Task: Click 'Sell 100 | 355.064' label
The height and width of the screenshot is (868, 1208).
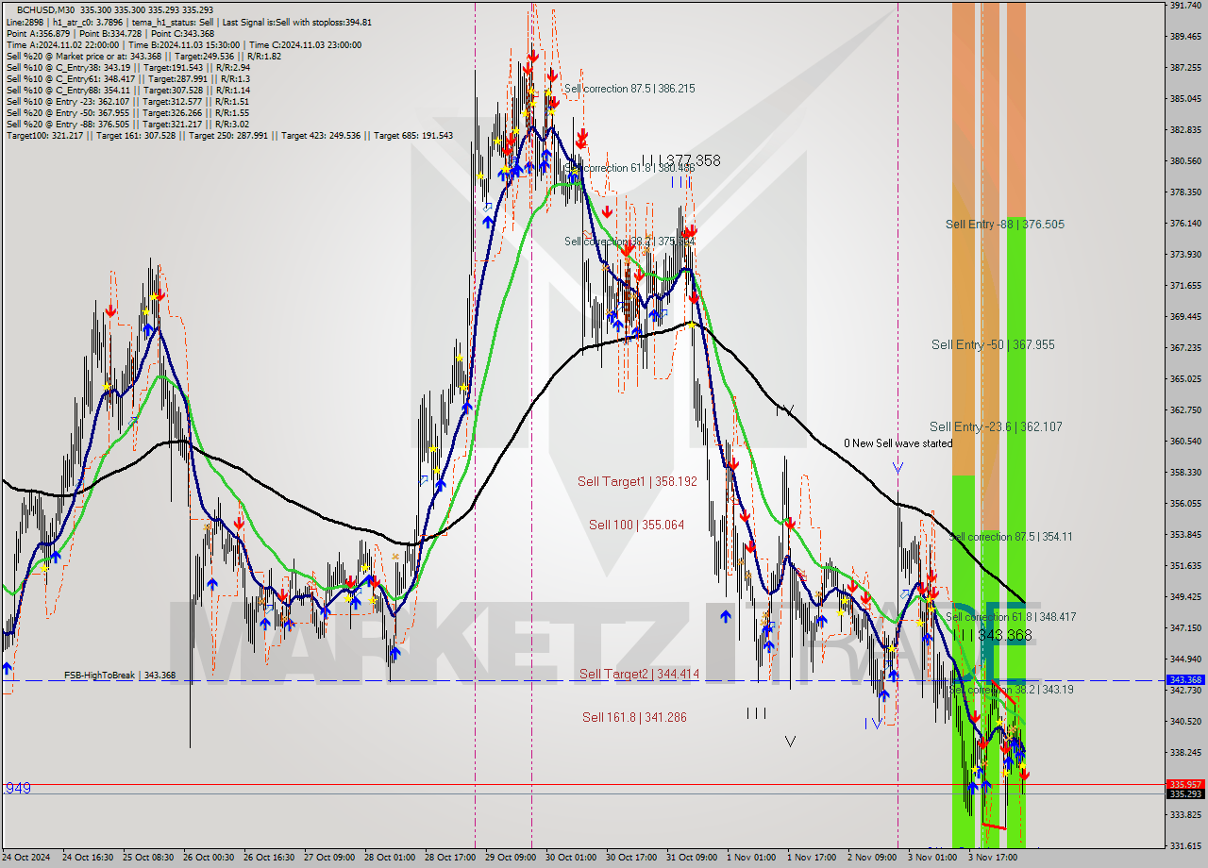Action: (636, 526)
